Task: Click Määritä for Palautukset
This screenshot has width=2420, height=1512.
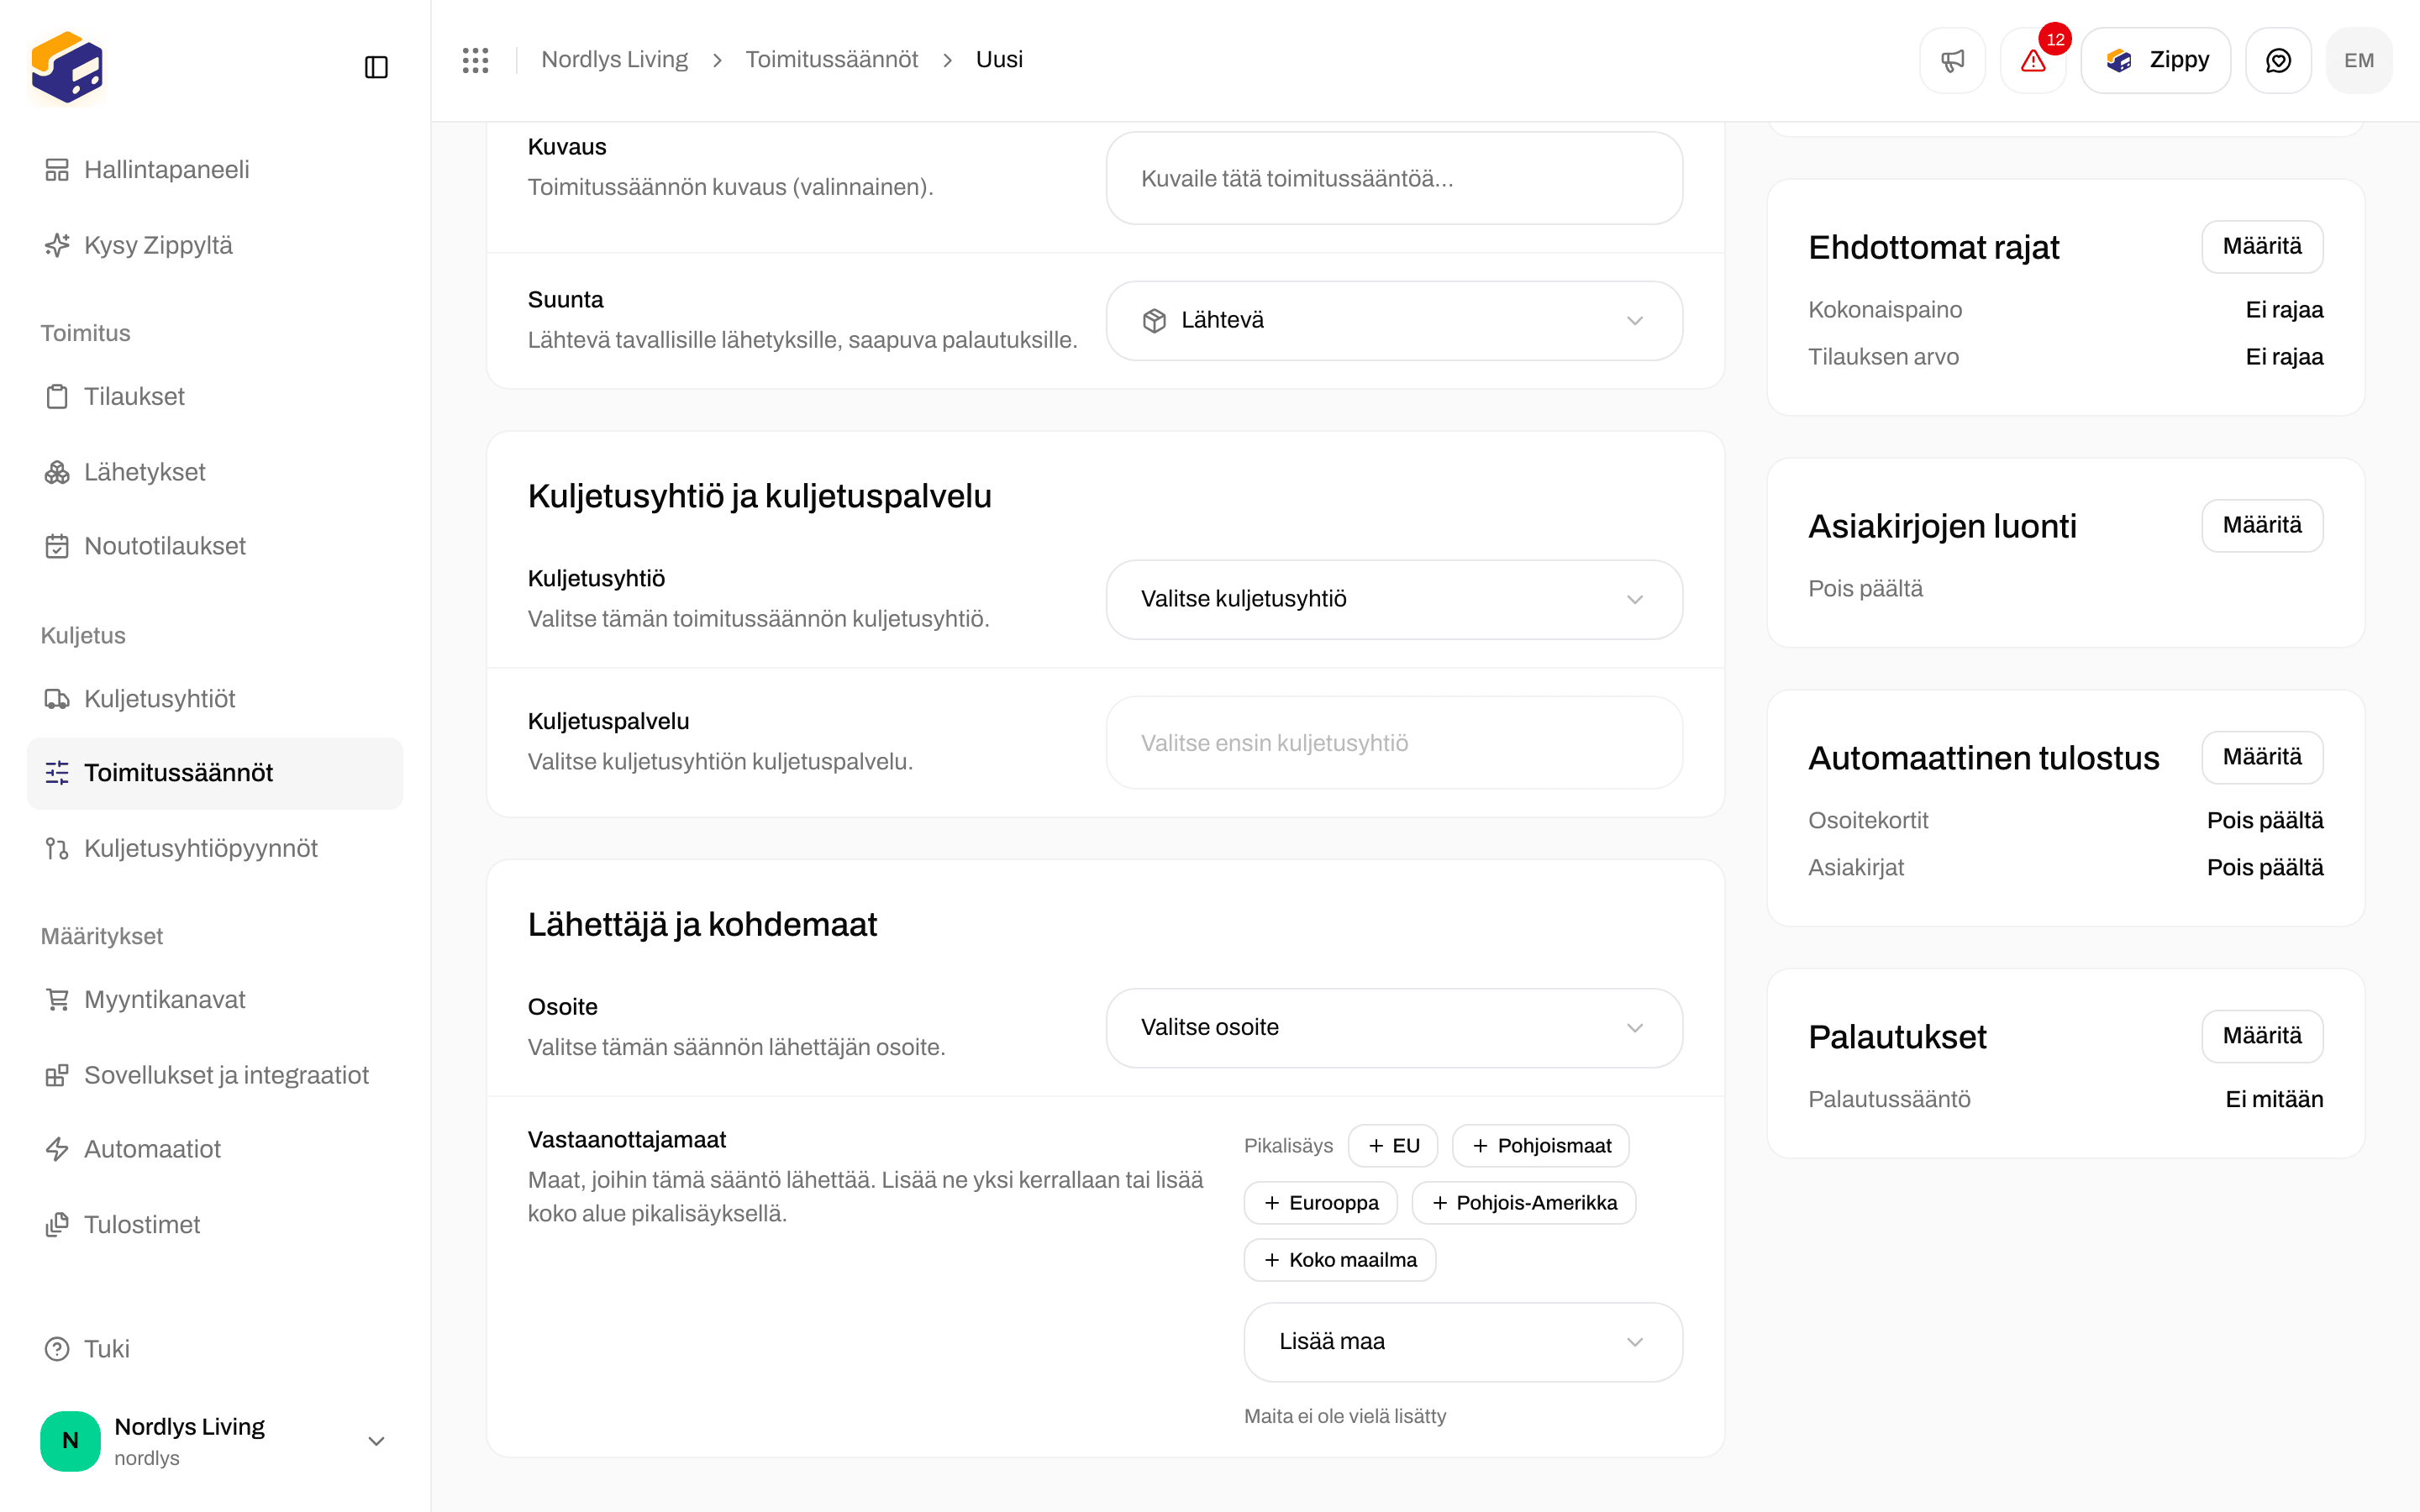Action: [x=2262, y=1037]
